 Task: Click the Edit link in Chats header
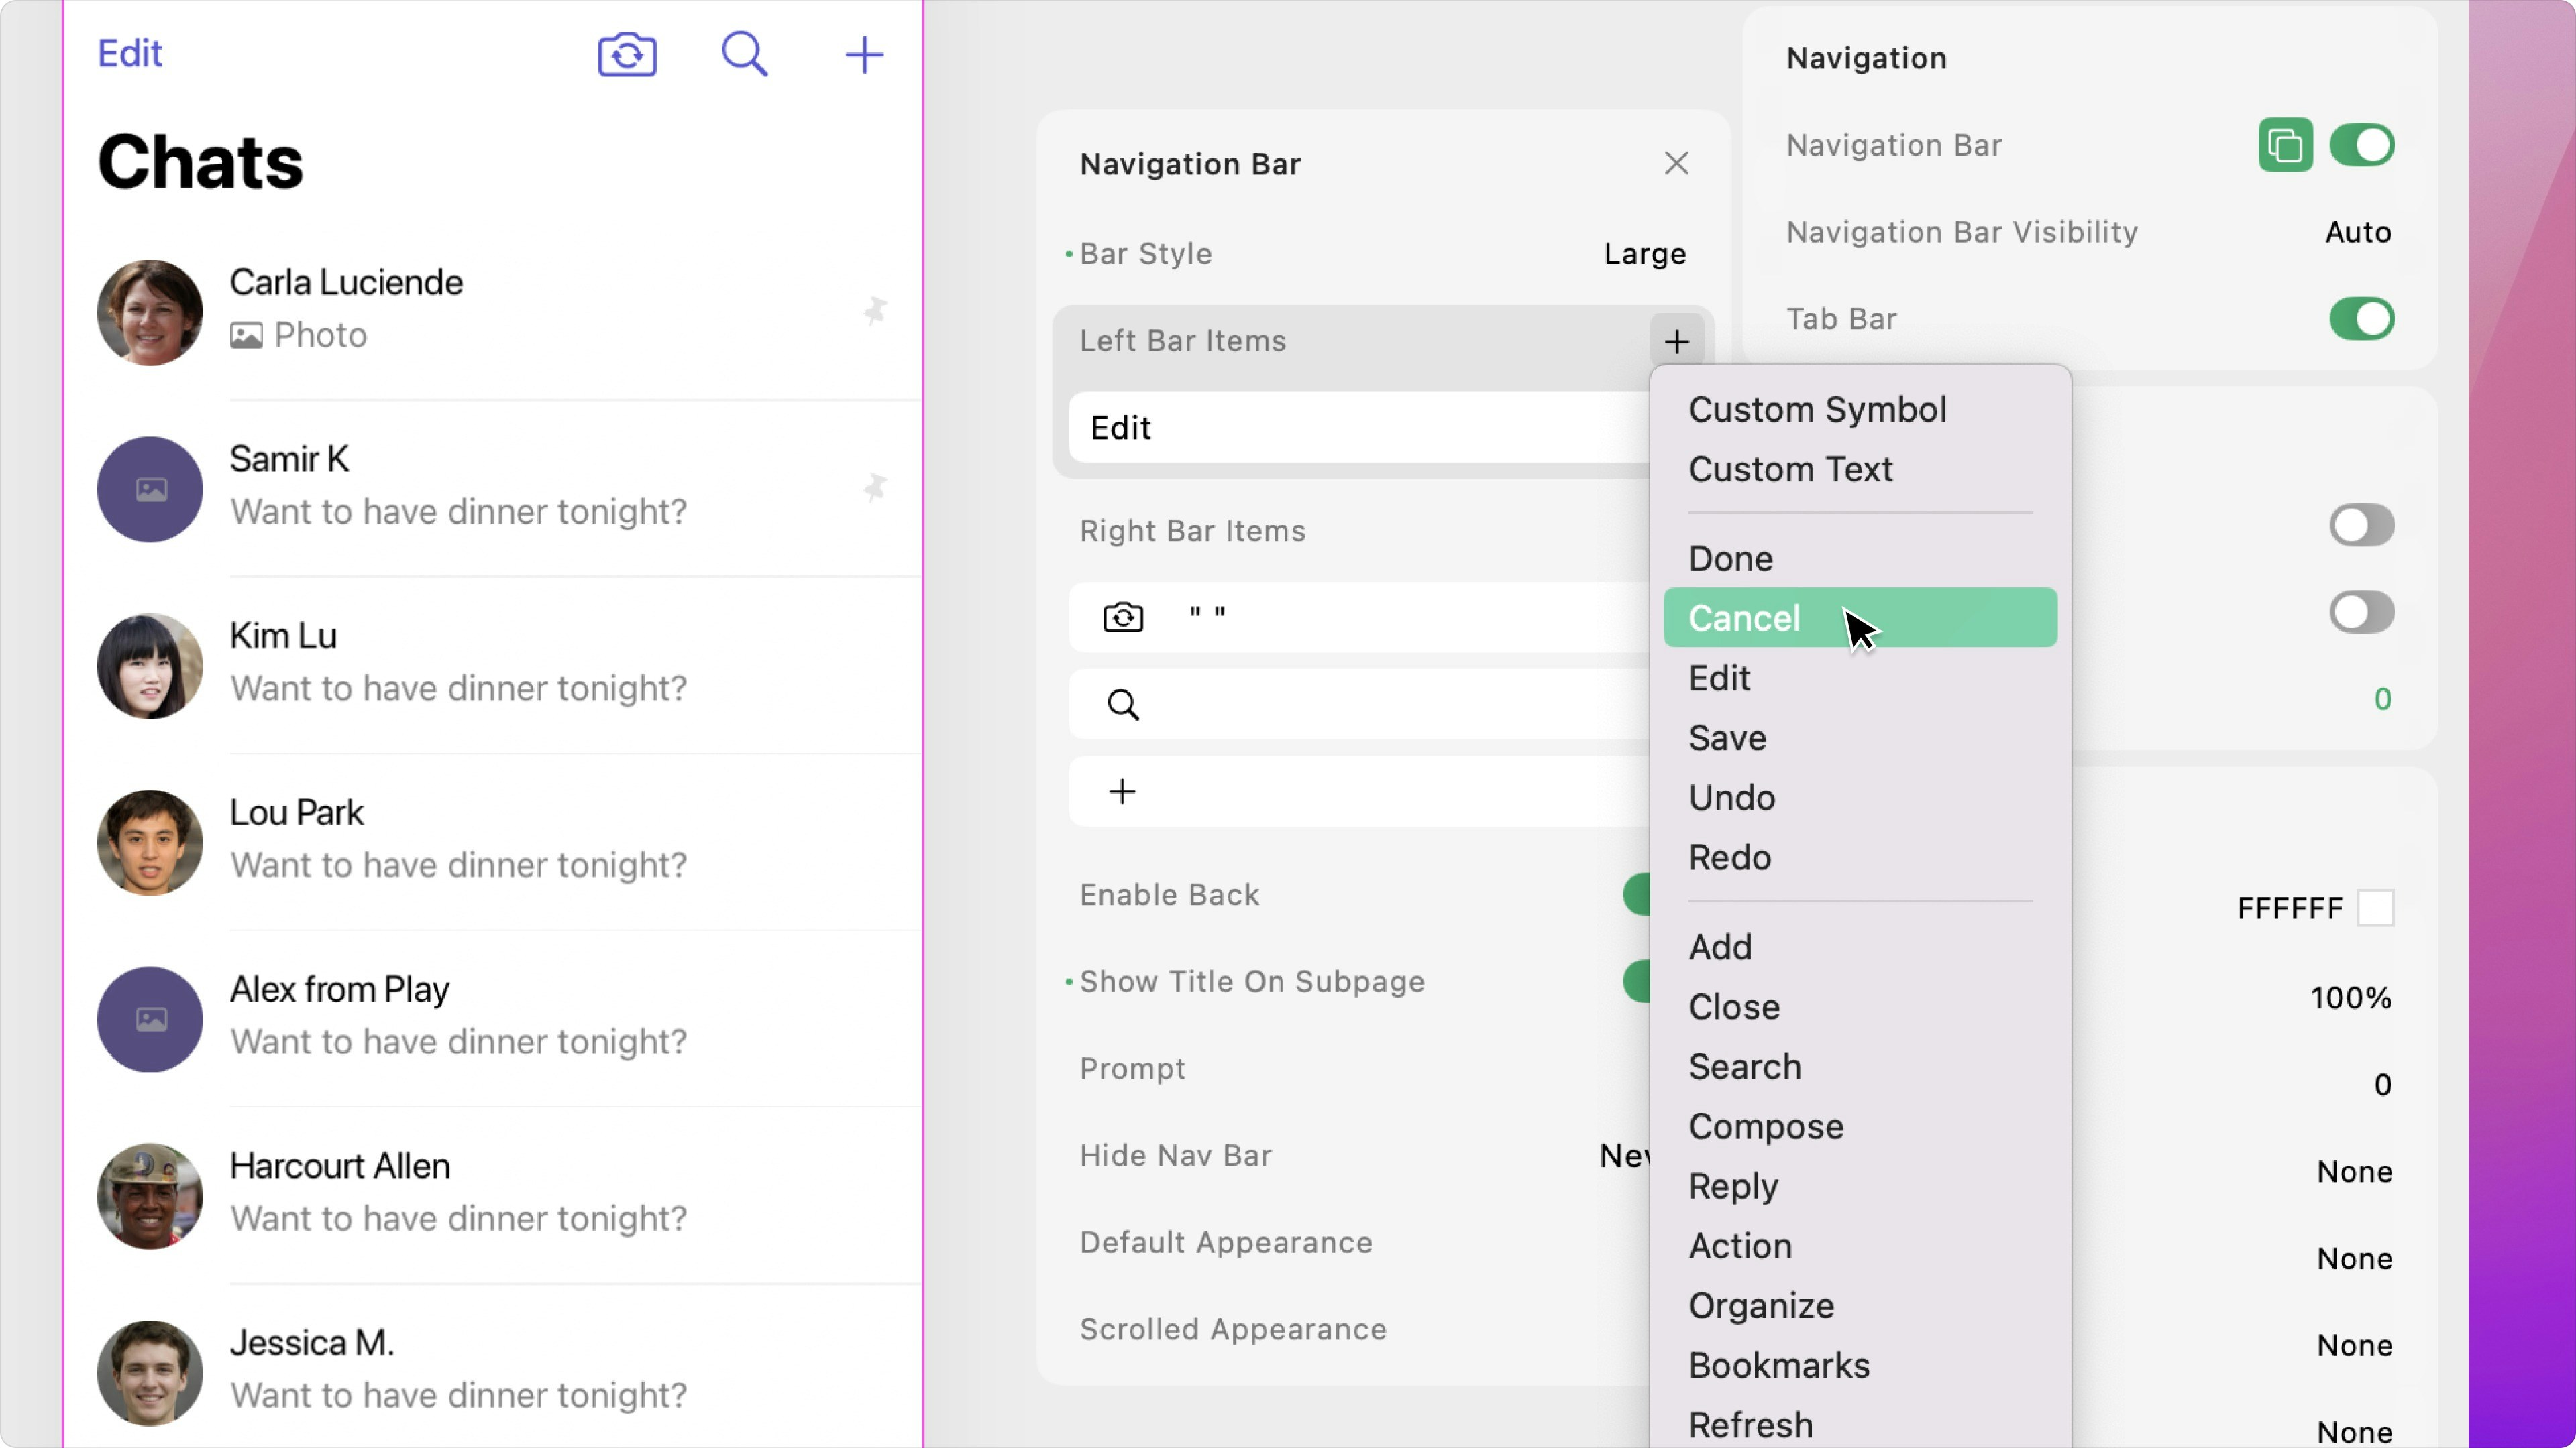point(129,53)
